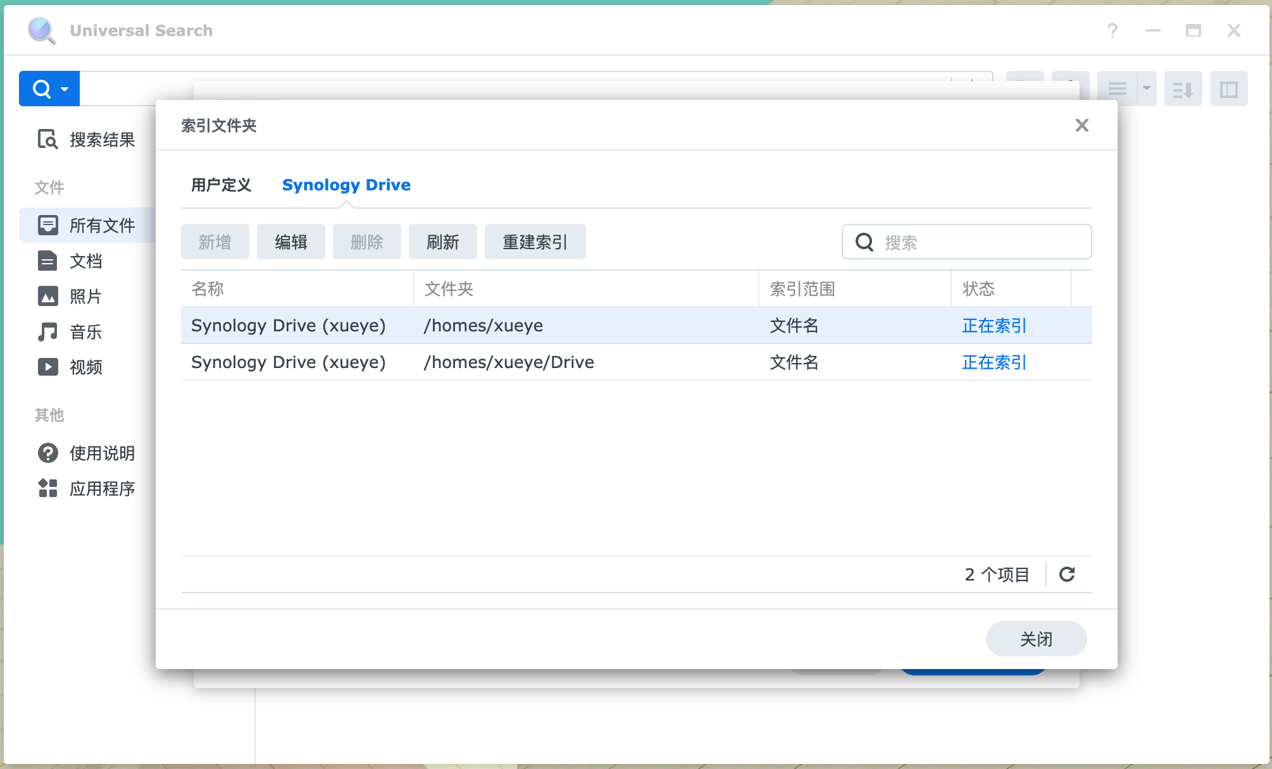The image size is (1272, 769).
Task: Expand the search type dropdown arrow
Action: click(65, 89)
